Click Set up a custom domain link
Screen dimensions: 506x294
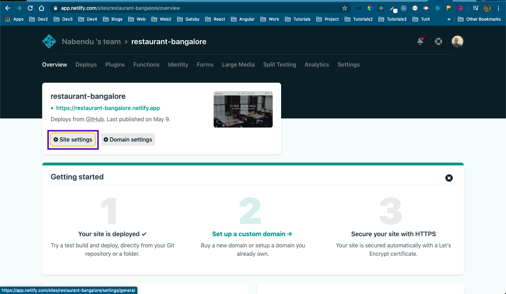[252, 234]
